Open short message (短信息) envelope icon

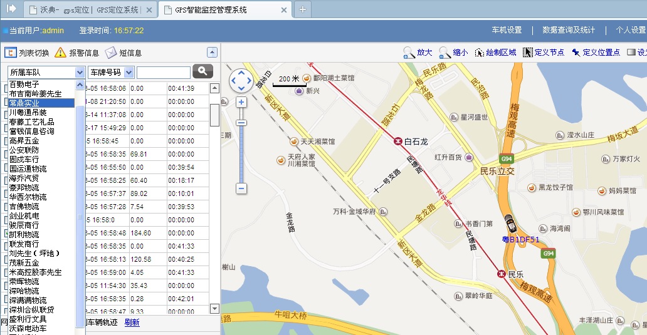point(110,53)
